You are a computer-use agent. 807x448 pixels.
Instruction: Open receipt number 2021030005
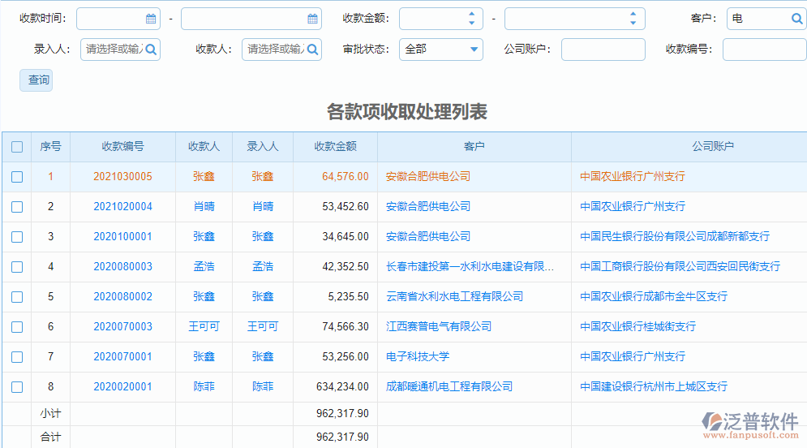122,177
